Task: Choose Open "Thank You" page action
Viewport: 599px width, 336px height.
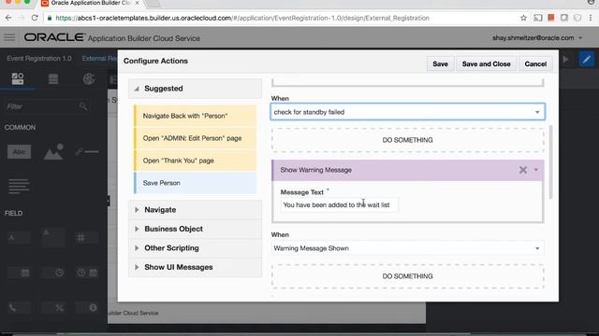Action: click(x=195, y=161)
